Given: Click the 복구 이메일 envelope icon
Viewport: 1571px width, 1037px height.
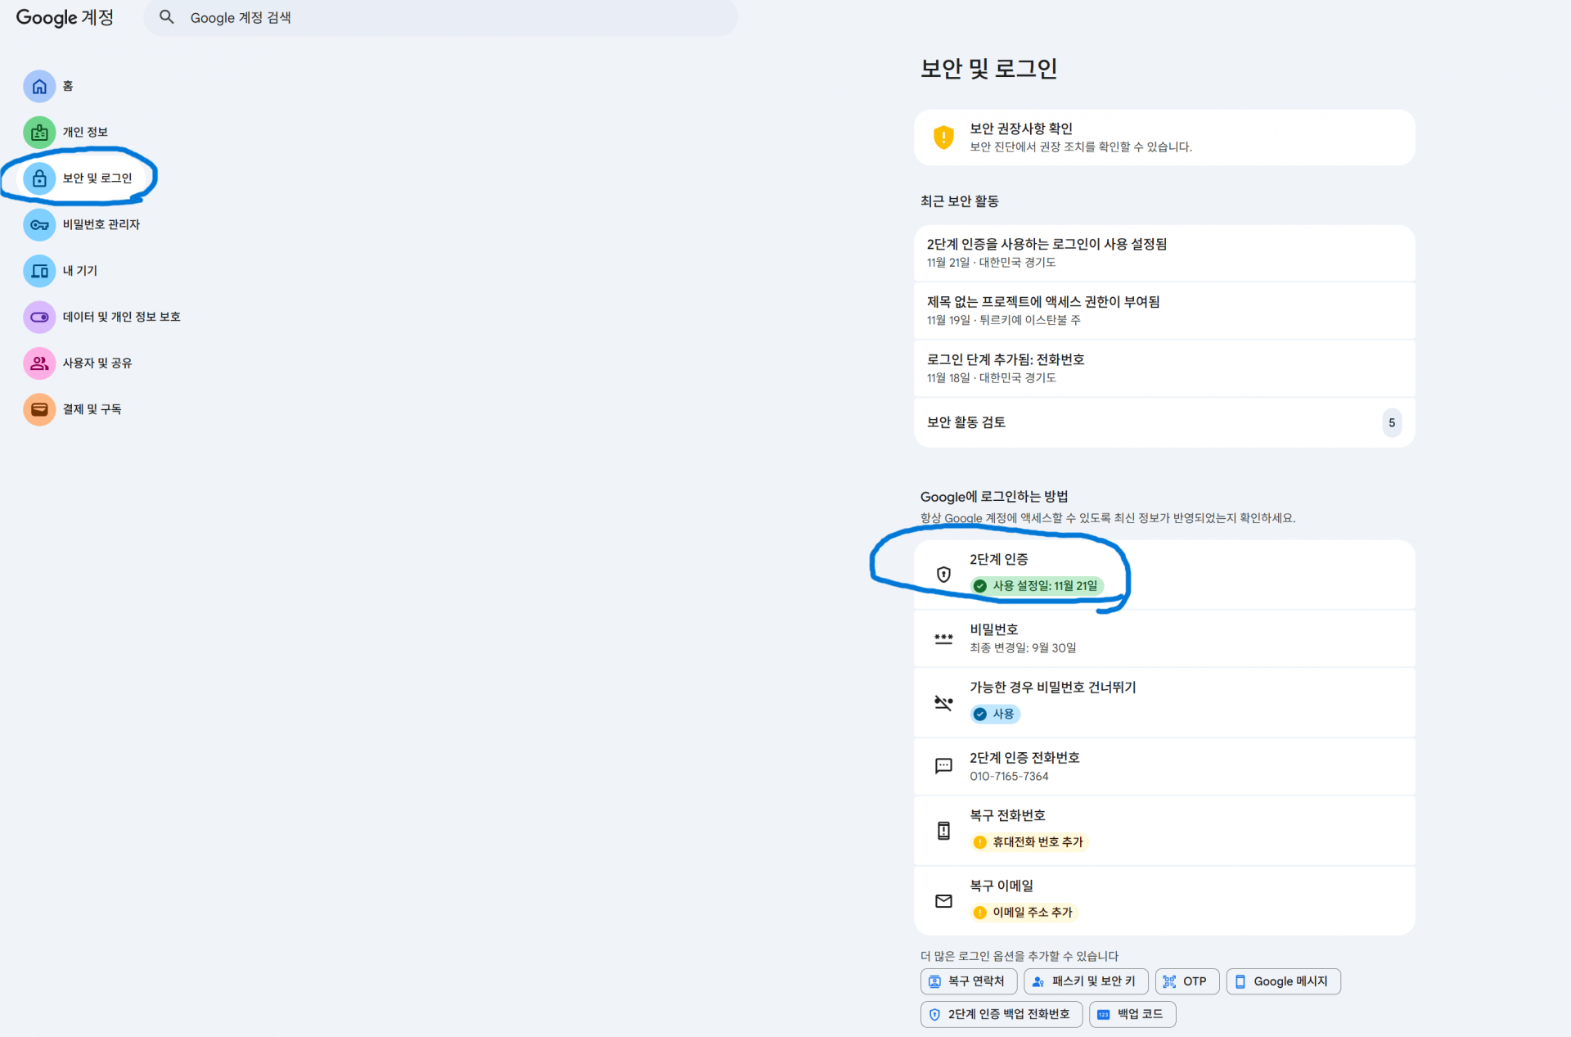Looking at the screenshot, I should click(943, 900).
